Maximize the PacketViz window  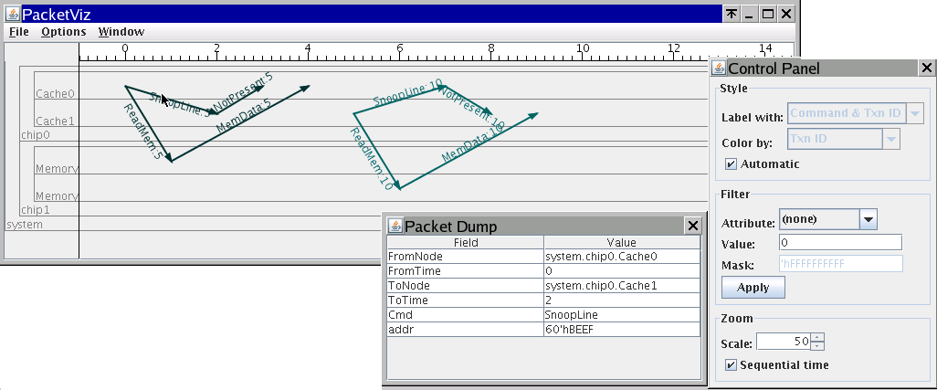pyautogui.click(x=768, y=15)
